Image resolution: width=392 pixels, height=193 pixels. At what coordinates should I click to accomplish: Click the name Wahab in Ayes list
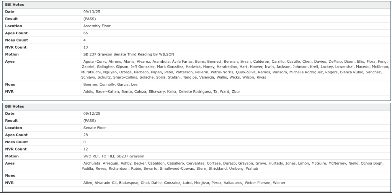pos(251,169)
